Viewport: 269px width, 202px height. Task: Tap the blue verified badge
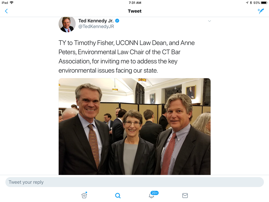click(x=117, y=21)
